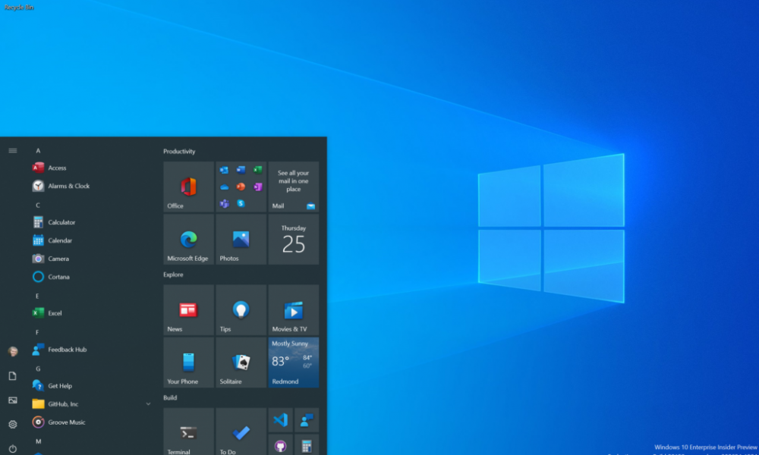
Task: Open the Thursday 25 calendar tile
Action: point(293,240)
